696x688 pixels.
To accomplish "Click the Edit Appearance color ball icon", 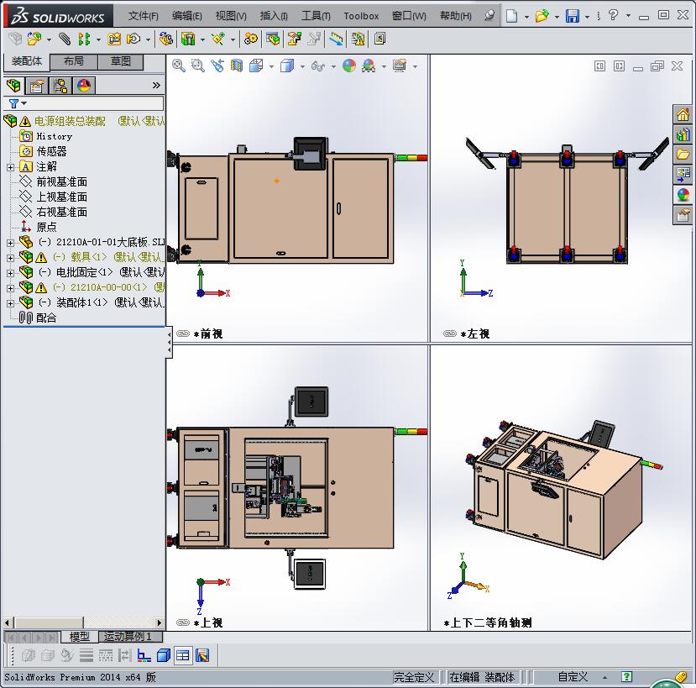I will tap(349, 66).
